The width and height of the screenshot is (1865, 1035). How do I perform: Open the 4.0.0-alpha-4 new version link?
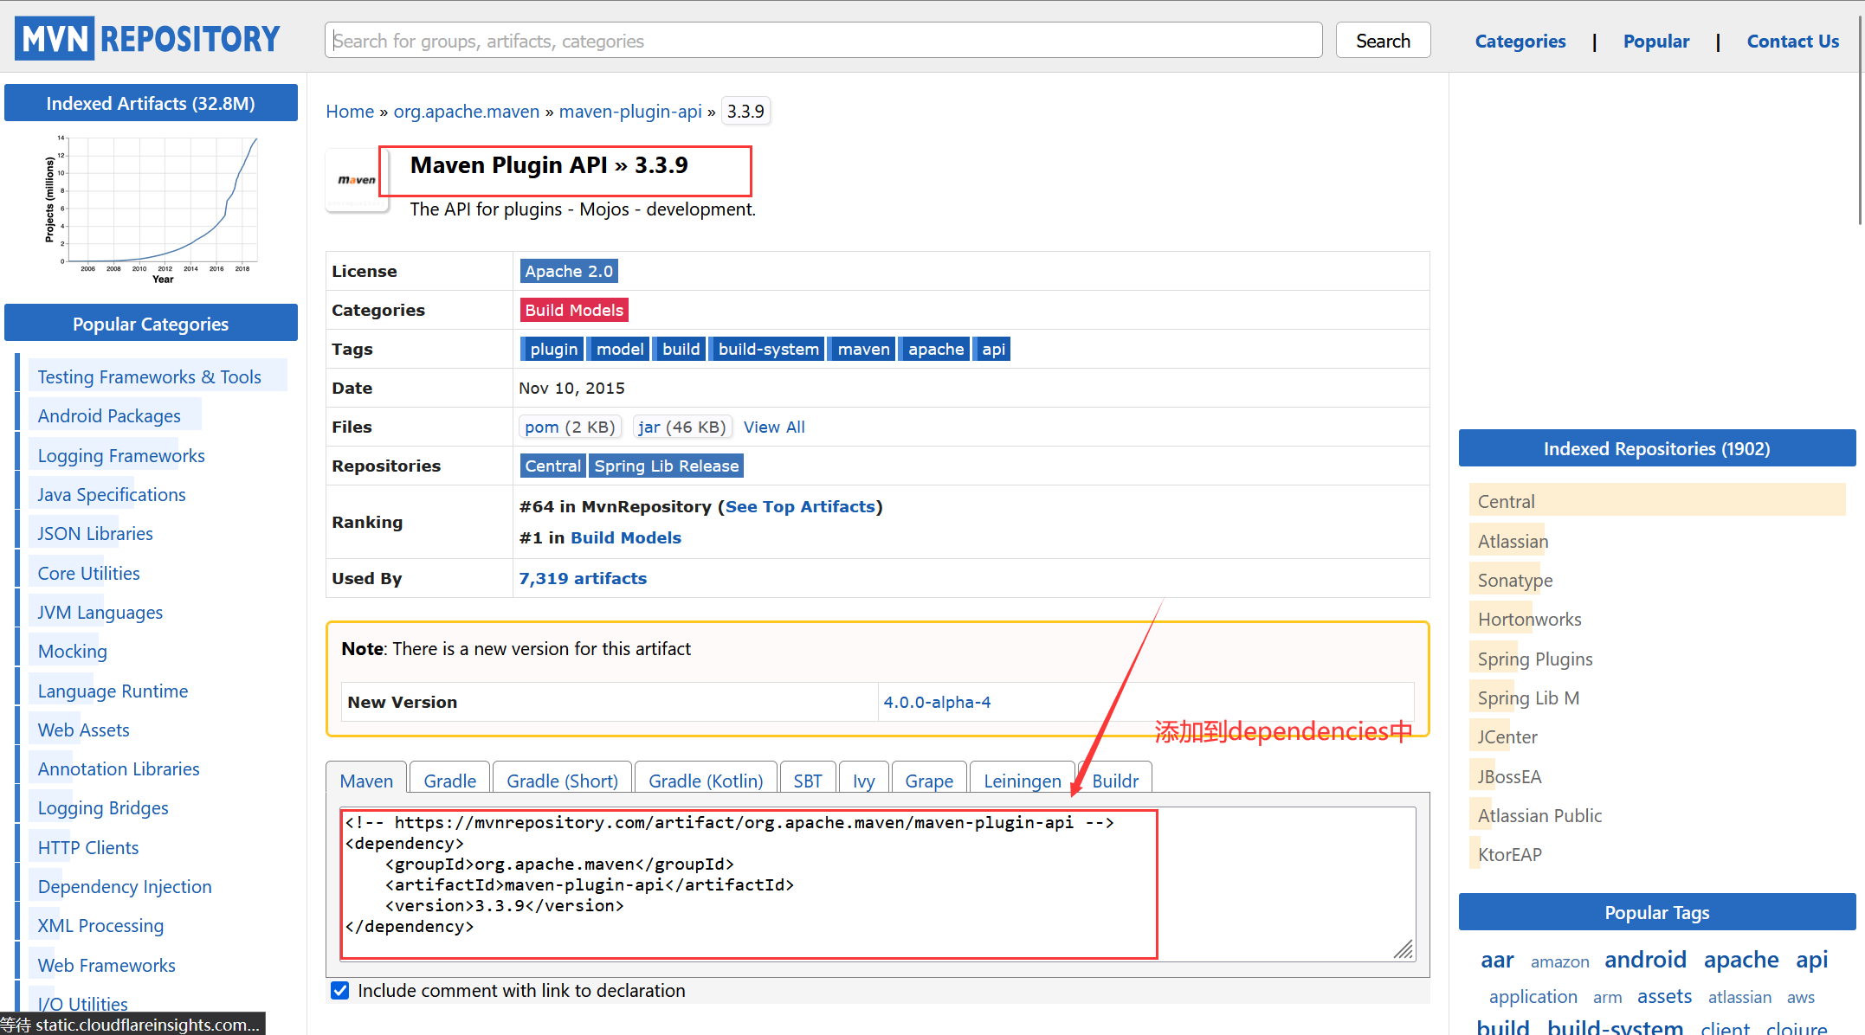(x=937, y=702)
